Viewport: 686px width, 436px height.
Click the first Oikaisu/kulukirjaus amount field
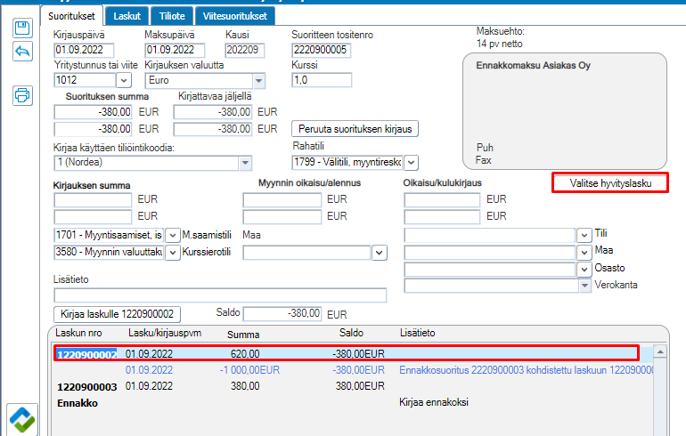[x=442, y=199]
